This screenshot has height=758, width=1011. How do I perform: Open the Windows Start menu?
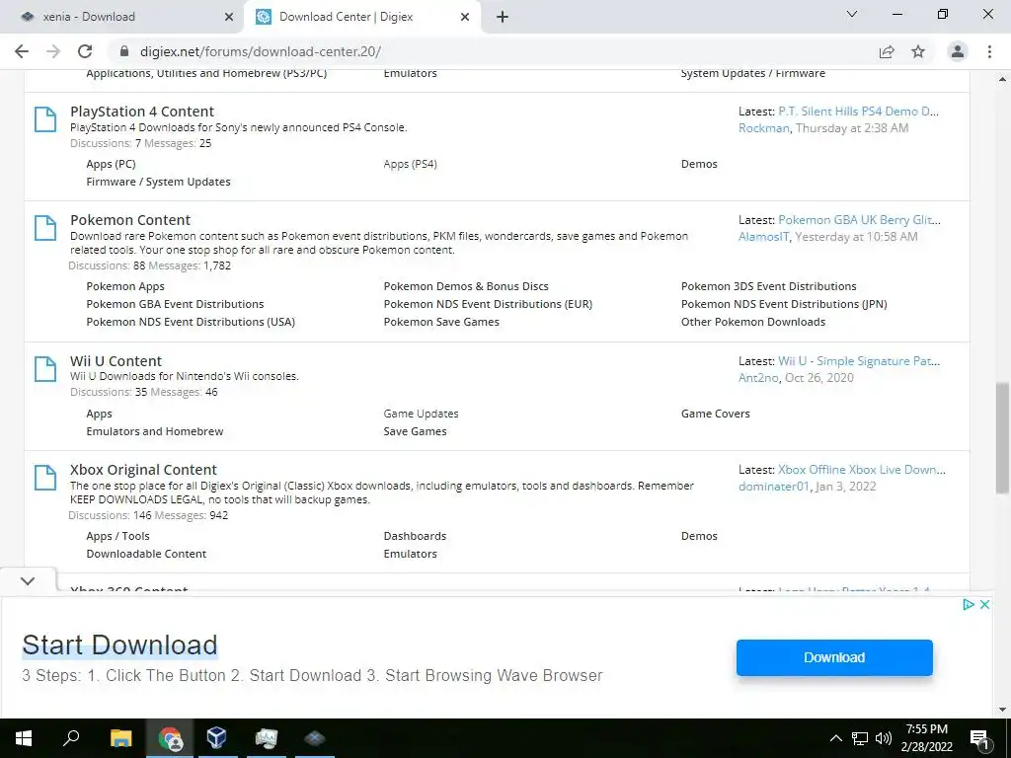pos(24,738)
